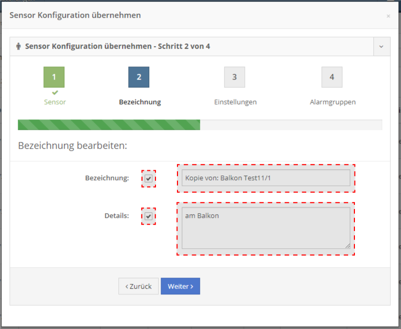Toggle the Details checkbox
The image size is (401, 329).
click(x=149, y=216)
